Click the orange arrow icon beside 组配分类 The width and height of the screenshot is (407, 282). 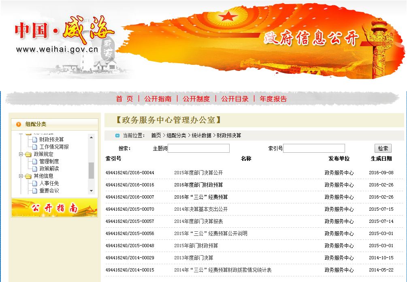click(19, 124)
